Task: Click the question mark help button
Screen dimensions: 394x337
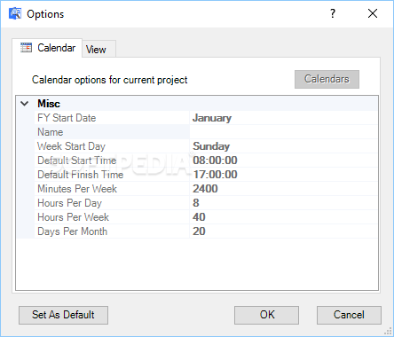Action: (x=333, y=13)
